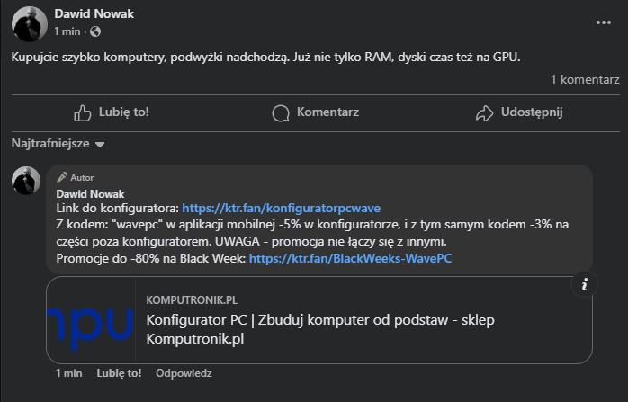This screenshot has height=402, width=628.
Task: Click the thumbs-up icon under the post
Action: pos(83,112)
